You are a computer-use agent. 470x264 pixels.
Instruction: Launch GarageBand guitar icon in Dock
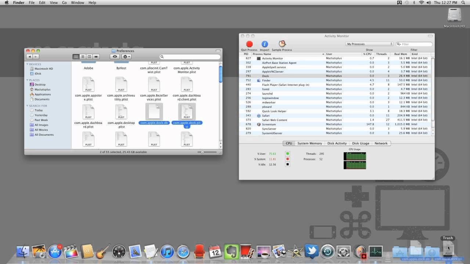tap(103, 252)
